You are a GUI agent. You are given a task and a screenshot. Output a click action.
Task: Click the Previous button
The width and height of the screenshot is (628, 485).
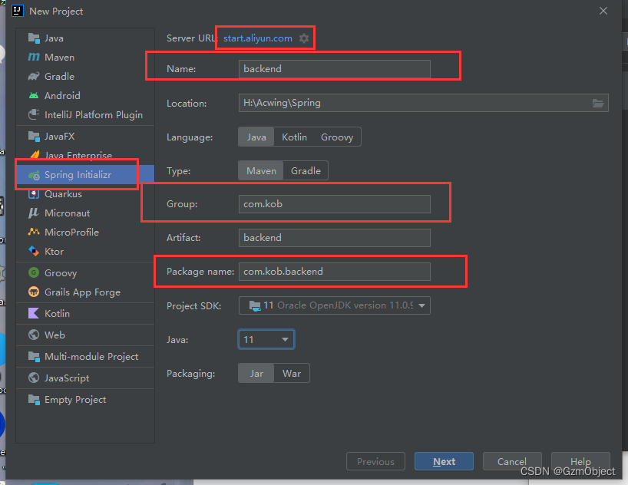pyautogui.click(x=375, y=461)
